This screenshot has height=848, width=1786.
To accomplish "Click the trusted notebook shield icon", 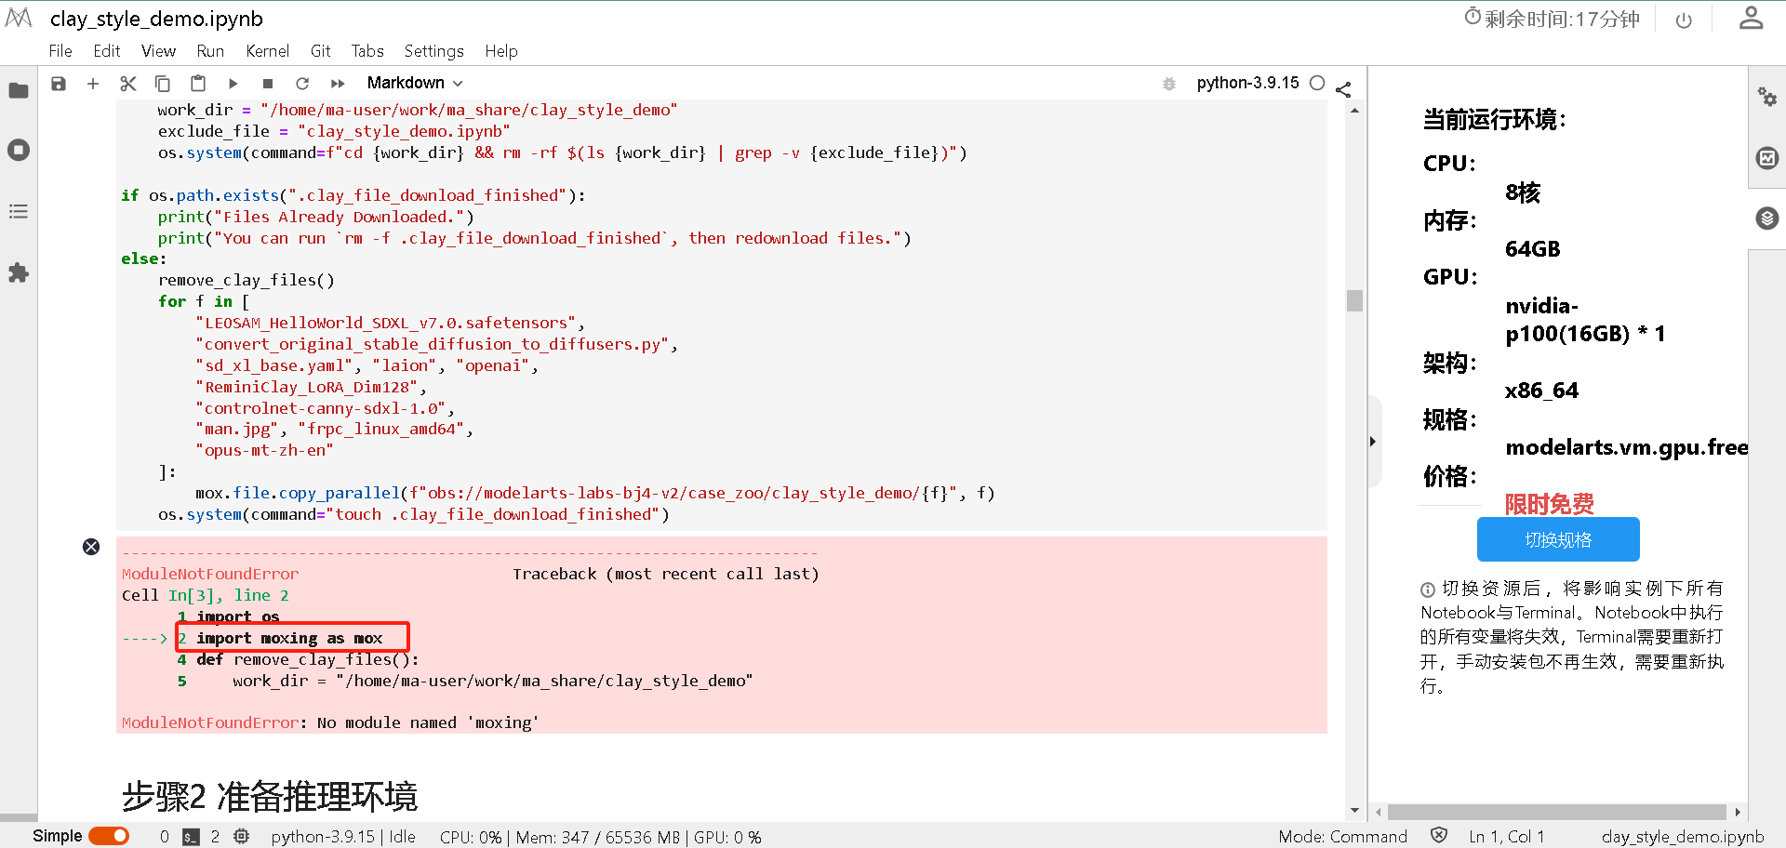I will point(1439,835).
